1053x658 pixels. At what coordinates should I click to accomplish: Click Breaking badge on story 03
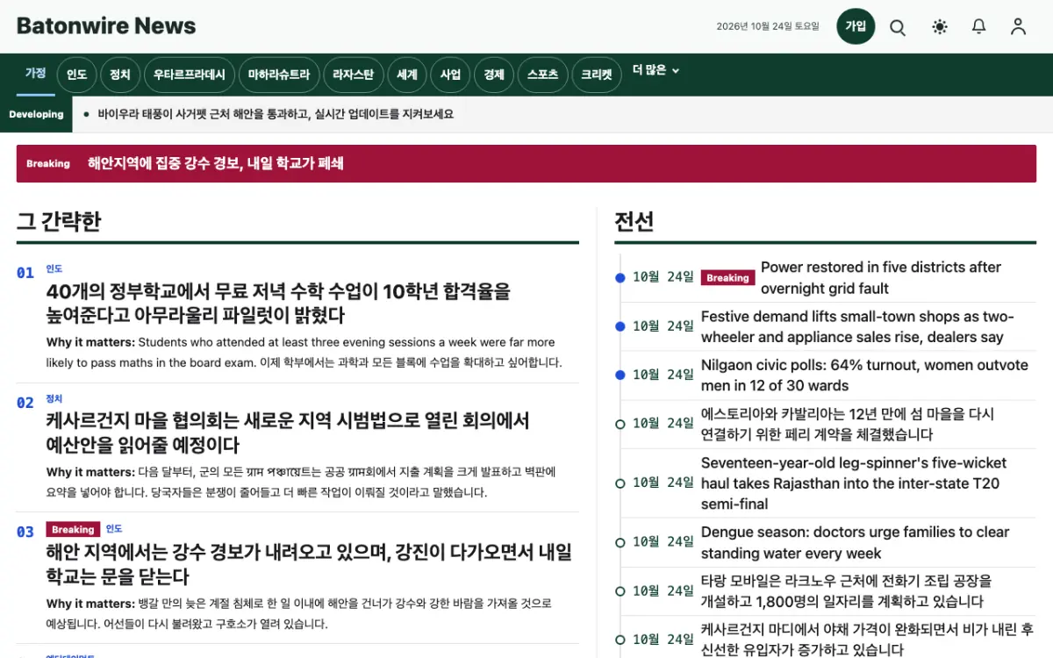73,529
